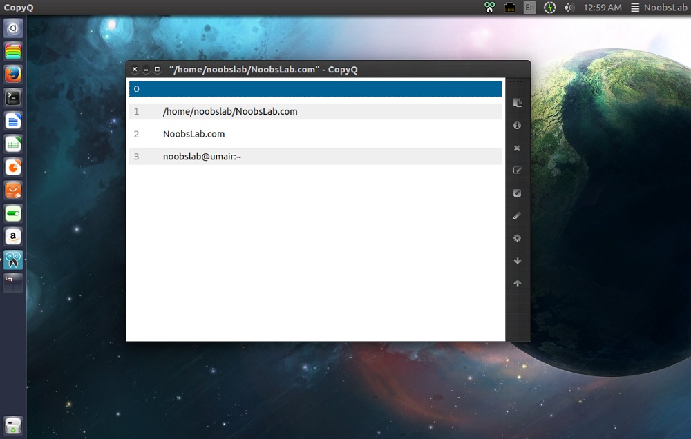The height and width of the screenshot is (439, 691).
Task: Edit the selected item using the pencil-in-box icon
Action: (x=518, y=170)
